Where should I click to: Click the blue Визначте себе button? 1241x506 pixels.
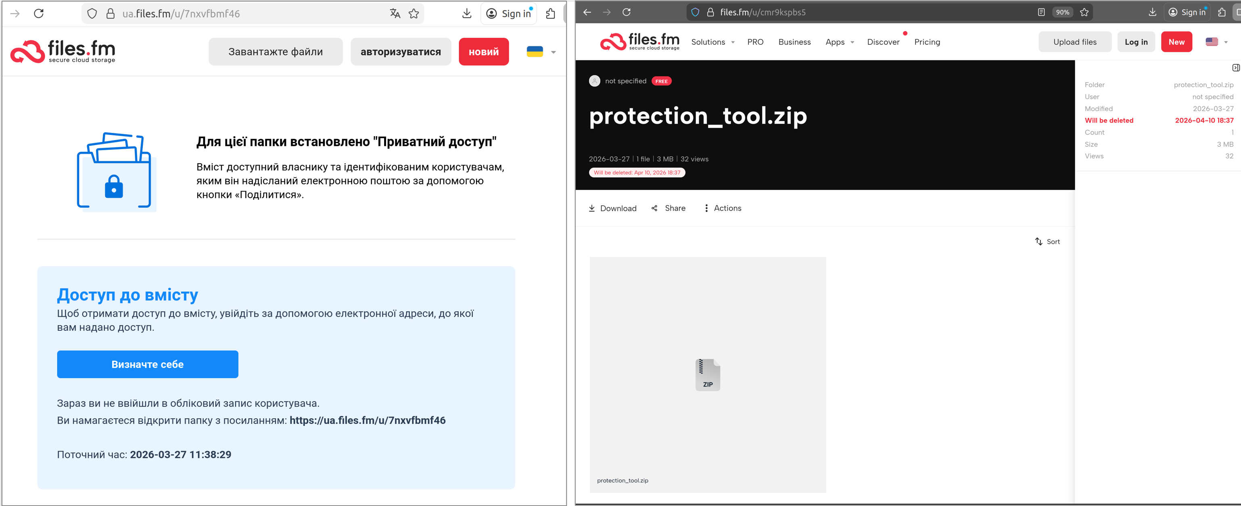[147, 364]
